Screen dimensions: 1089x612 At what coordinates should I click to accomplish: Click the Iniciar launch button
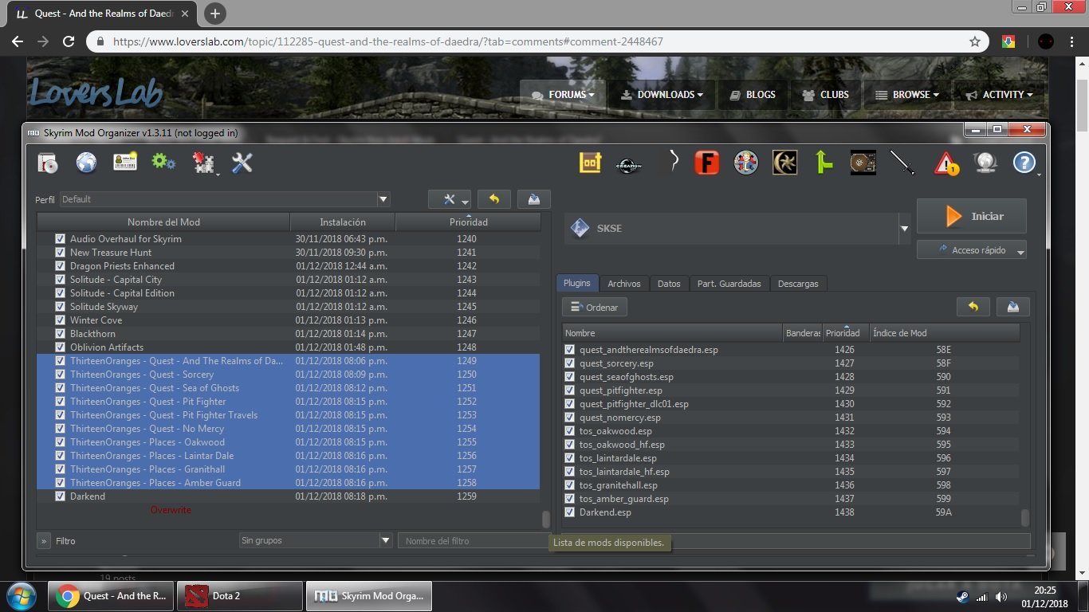[x=971, y=216]
